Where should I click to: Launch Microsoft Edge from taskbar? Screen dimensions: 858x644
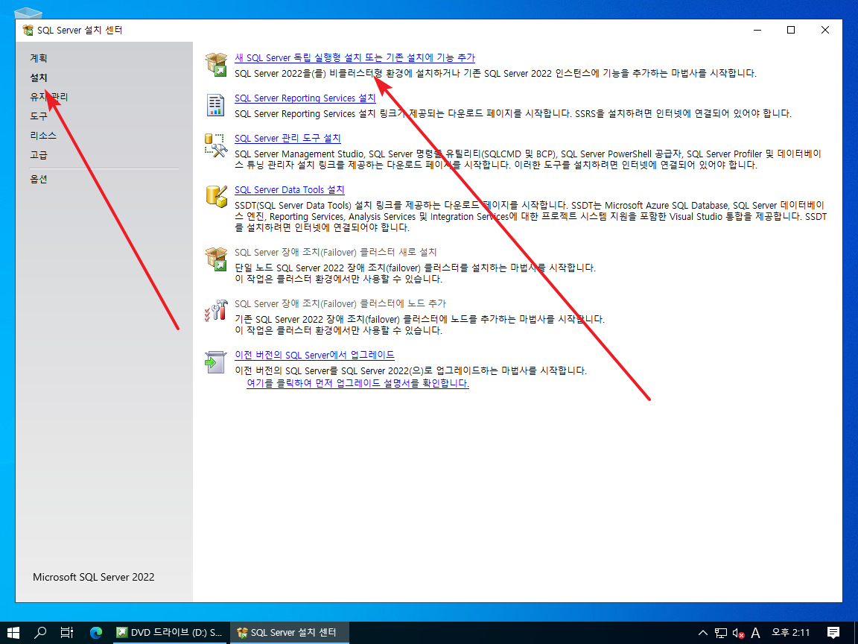pos(96,633)
